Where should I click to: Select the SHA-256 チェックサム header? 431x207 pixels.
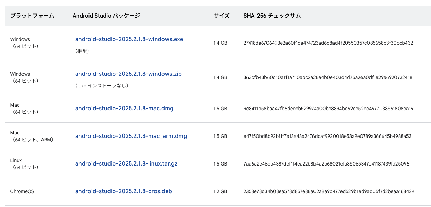(272, 16)
